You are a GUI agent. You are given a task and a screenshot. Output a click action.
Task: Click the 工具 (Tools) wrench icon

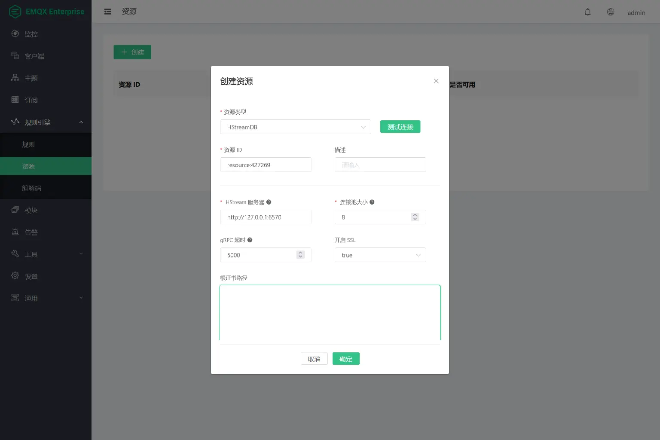pos(15,254)
